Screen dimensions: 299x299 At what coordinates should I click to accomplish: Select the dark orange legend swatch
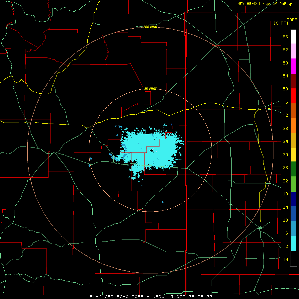point(293,110)
